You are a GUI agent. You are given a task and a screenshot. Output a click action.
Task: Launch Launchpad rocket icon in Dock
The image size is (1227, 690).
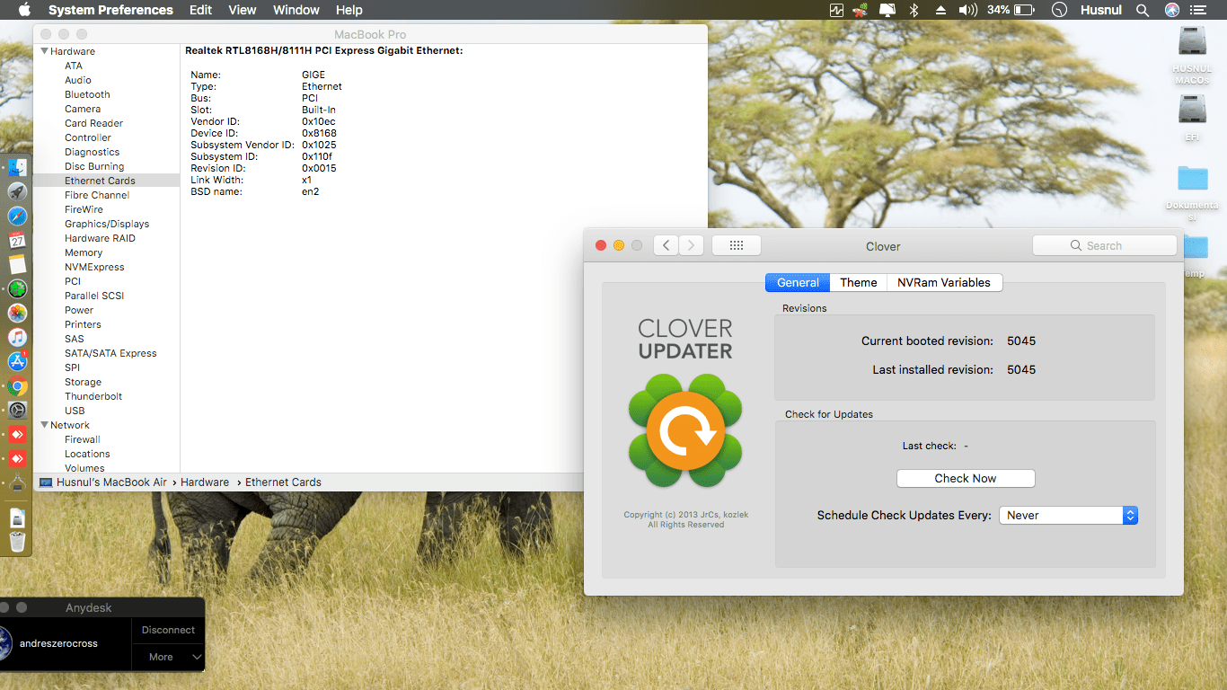click(17, 191)
